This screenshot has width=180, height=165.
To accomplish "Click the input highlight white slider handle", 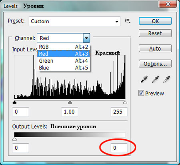I will [x=125, y=102].
